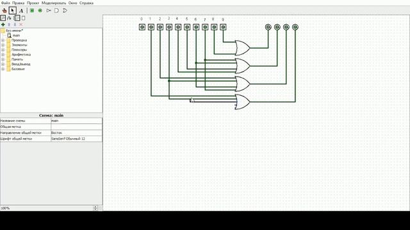
Task: Expand the Арифметика library folder
Action: 3,54
